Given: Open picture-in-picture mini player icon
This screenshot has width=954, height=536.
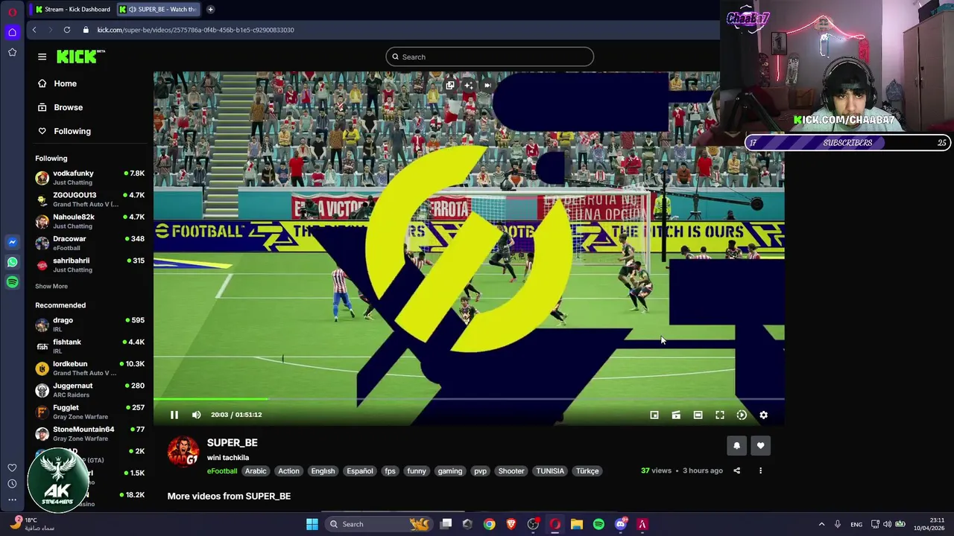Looking at the screenshot, I should click(654, 415).
